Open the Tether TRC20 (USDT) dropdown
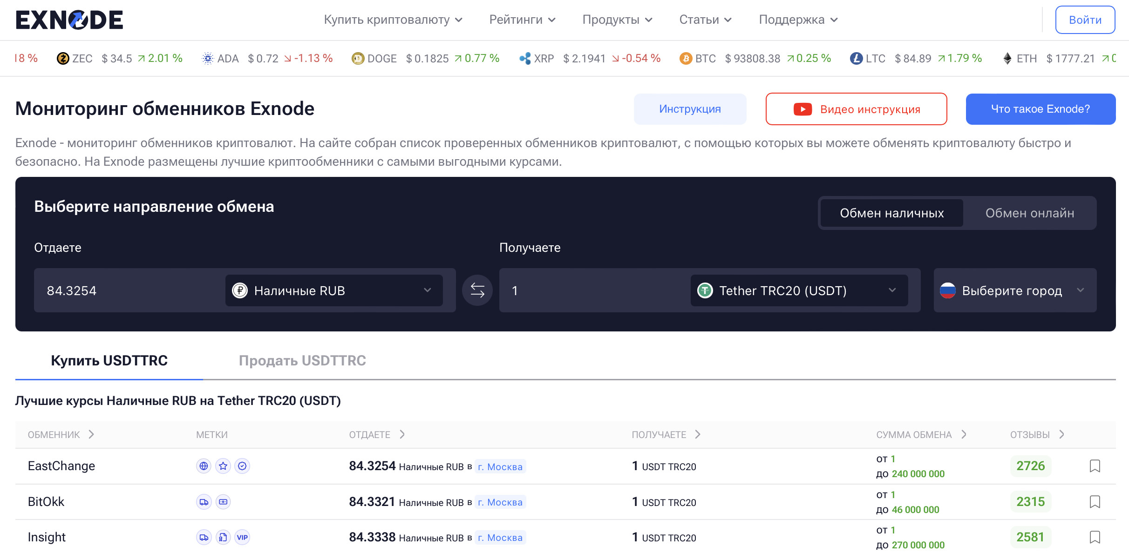The image size is (1129, 553). 798,290
